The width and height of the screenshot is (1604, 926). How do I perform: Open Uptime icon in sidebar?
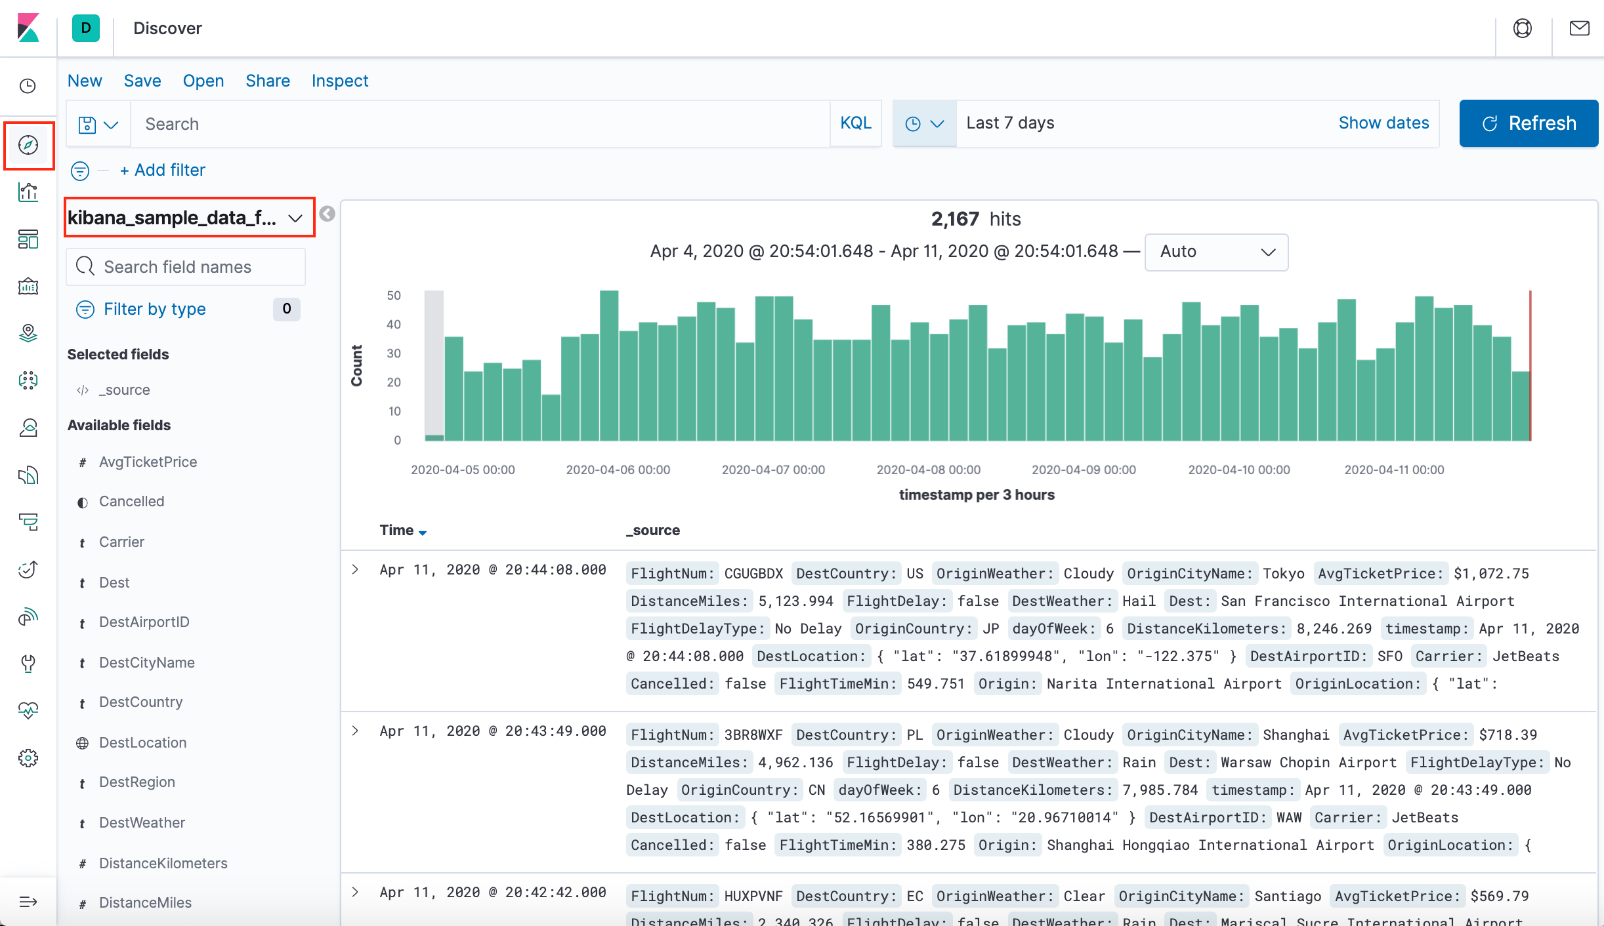(x=28, y=569)
